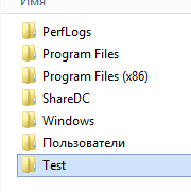The width and height of the screenshot is (191, 192).
Task: Click the Program Files (x86) name text
Action: pos(95,76)
